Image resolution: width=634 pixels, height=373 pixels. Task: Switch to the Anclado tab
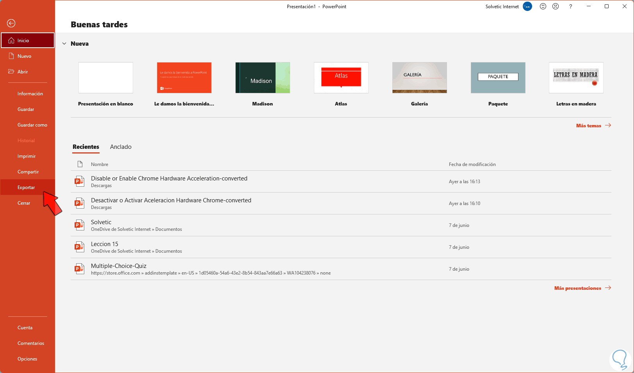(x=121, y=147)
